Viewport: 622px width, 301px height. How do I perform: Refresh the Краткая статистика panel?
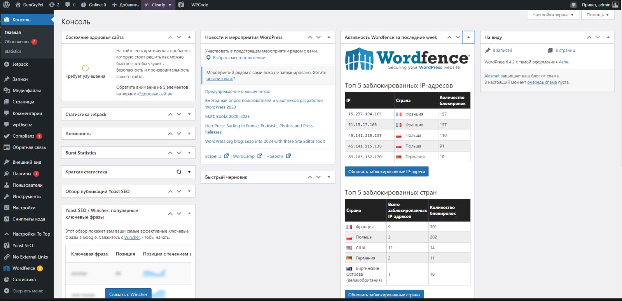[179, 172]
